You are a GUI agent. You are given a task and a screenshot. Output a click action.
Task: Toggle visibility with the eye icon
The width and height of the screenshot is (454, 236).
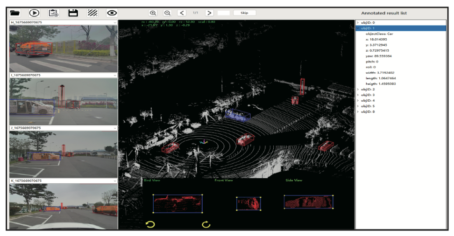tap(112, 13)
